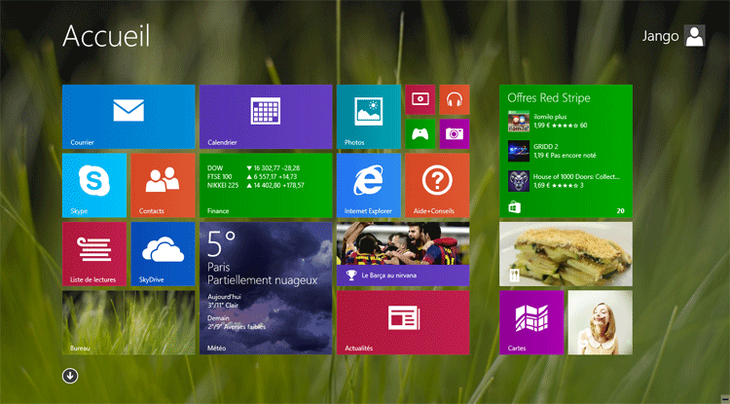The width and height of the screenshot is (730, 404).
Task: Open the Cartes maps tile
Action: tap(531, 321)
